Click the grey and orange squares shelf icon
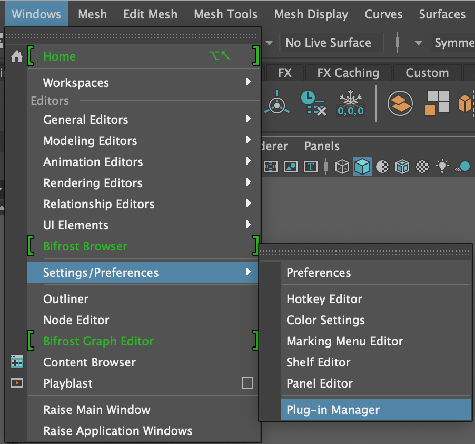Viewport: 475px width, 444px height. click(x=437, y=103)
